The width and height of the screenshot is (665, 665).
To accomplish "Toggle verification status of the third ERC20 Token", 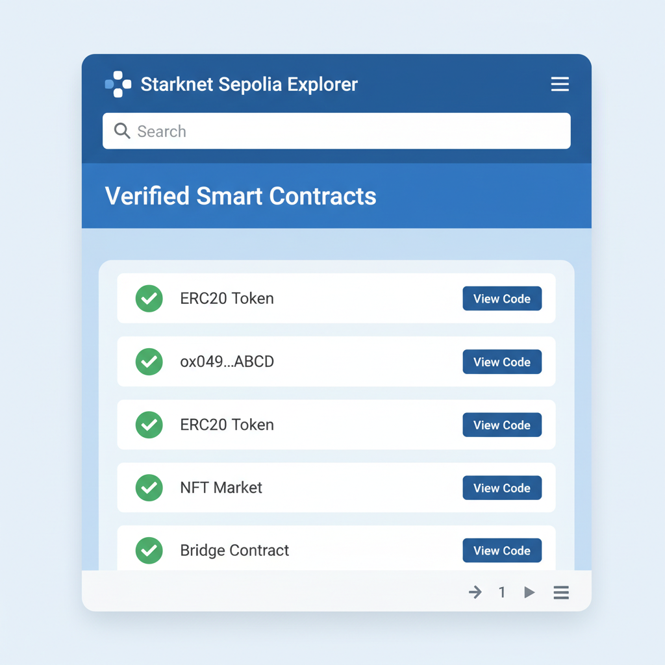I will pos(149,425).
